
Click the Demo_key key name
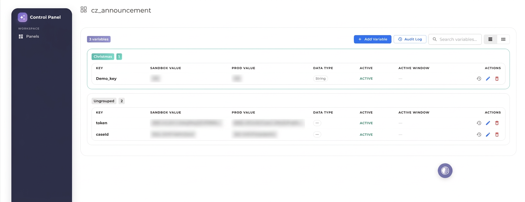(106, 79)
